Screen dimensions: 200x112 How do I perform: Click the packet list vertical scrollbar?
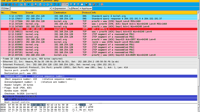[x=198, y=34]
